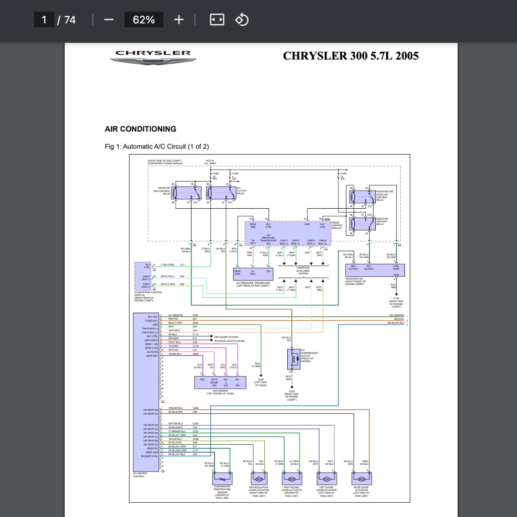
Task: Click the Chrysler winged logo
Action: (153, 57)
